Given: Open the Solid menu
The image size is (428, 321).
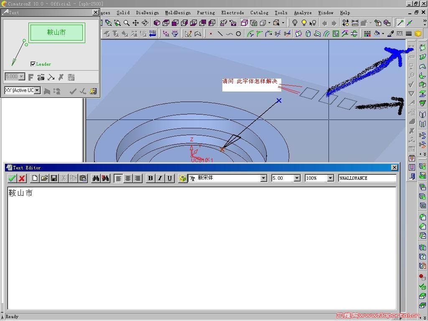Looking at the screenshot, I should (123, 13).
